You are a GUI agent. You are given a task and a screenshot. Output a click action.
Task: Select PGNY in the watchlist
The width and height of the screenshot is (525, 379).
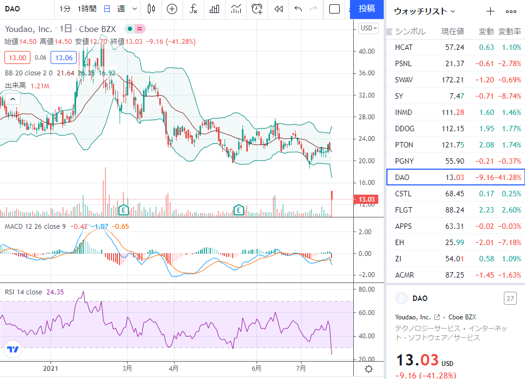[x=455, y=161]
